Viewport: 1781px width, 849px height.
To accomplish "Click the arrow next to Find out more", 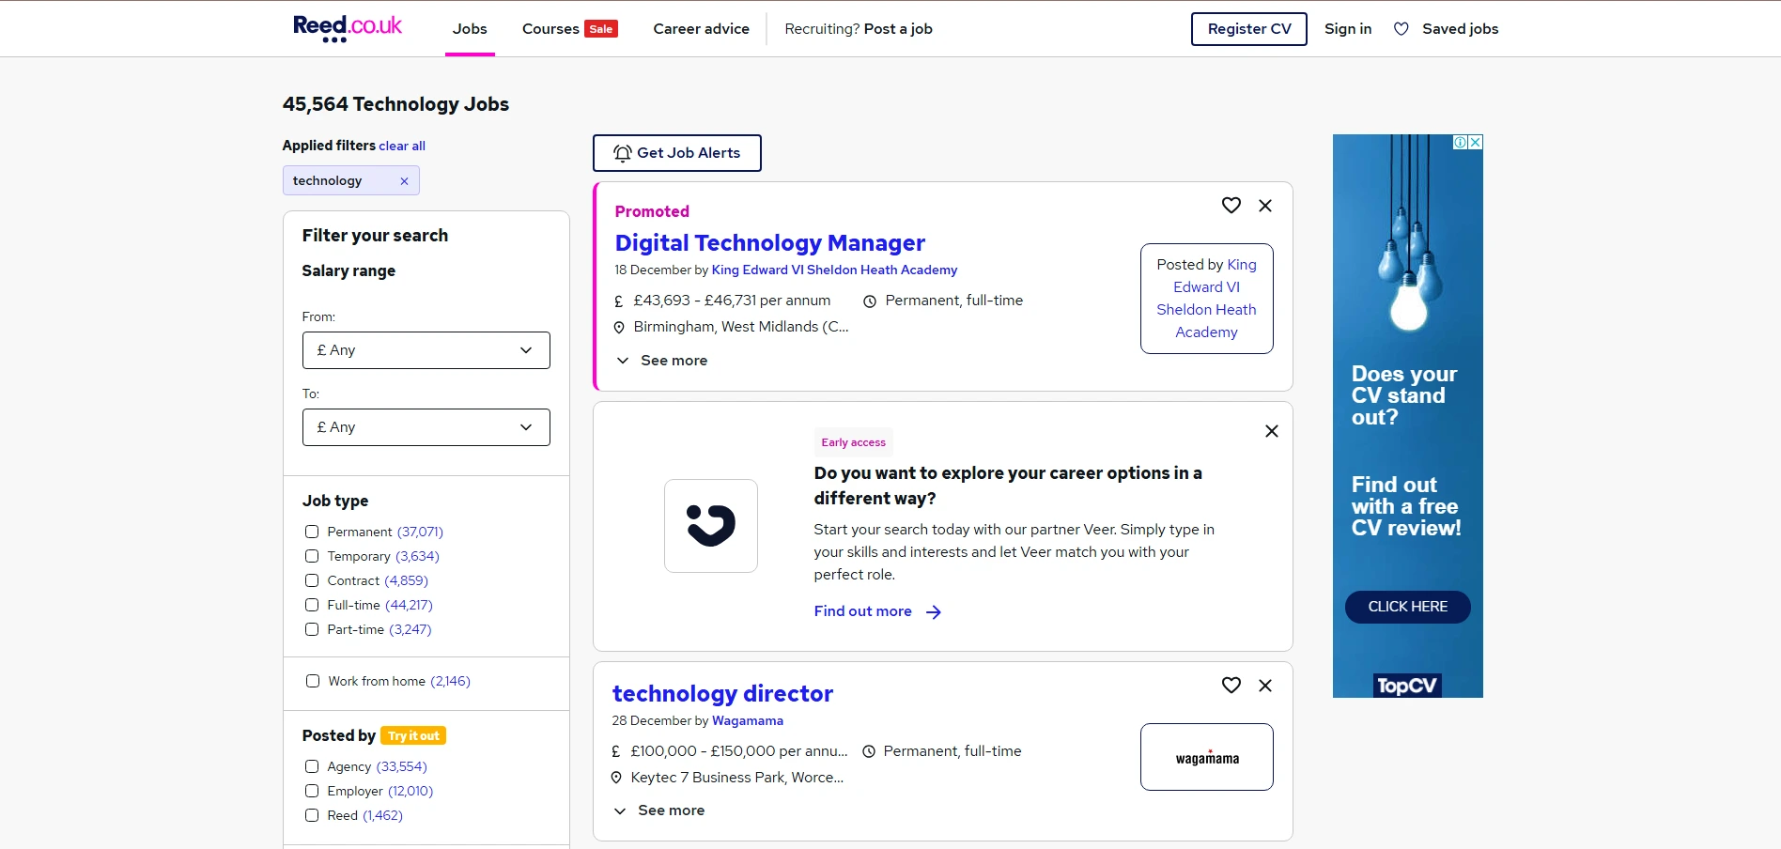I will pos(933,612).
